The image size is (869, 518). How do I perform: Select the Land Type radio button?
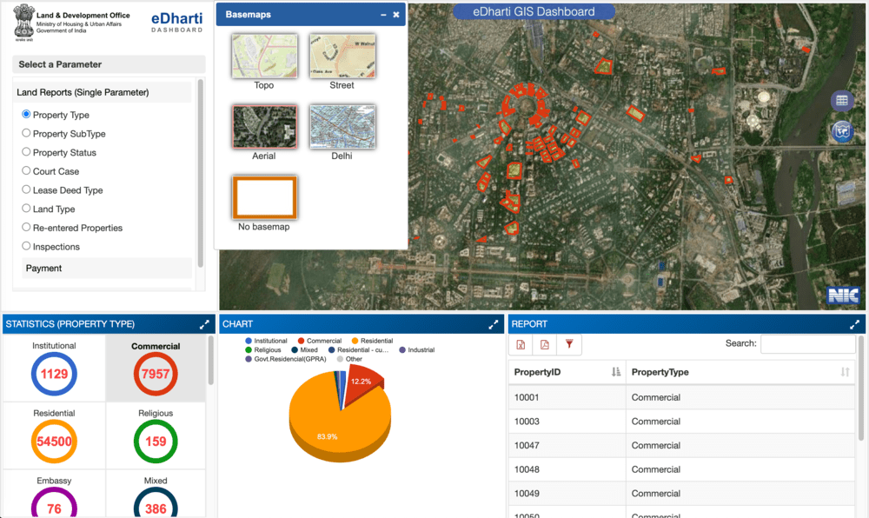pyautogui.click(x=26, y=209)
